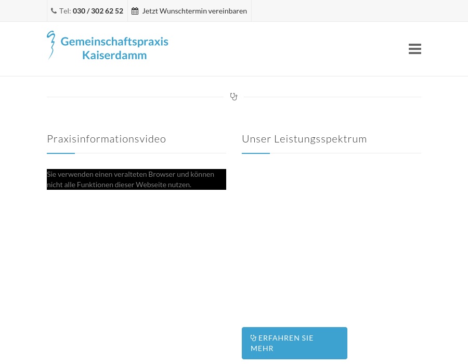
Task: Click the 'Tel:' label in top bar
Action: click(65, 11)
